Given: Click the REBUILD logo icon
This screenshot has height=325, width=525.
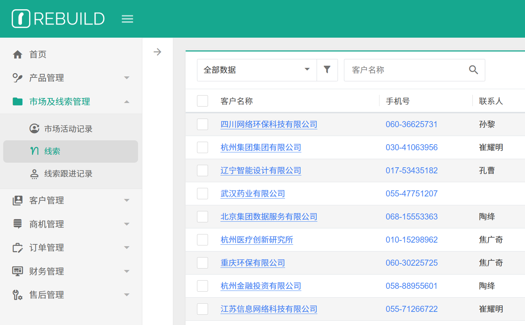Looking at the screenshot, I should pos(21,18).
